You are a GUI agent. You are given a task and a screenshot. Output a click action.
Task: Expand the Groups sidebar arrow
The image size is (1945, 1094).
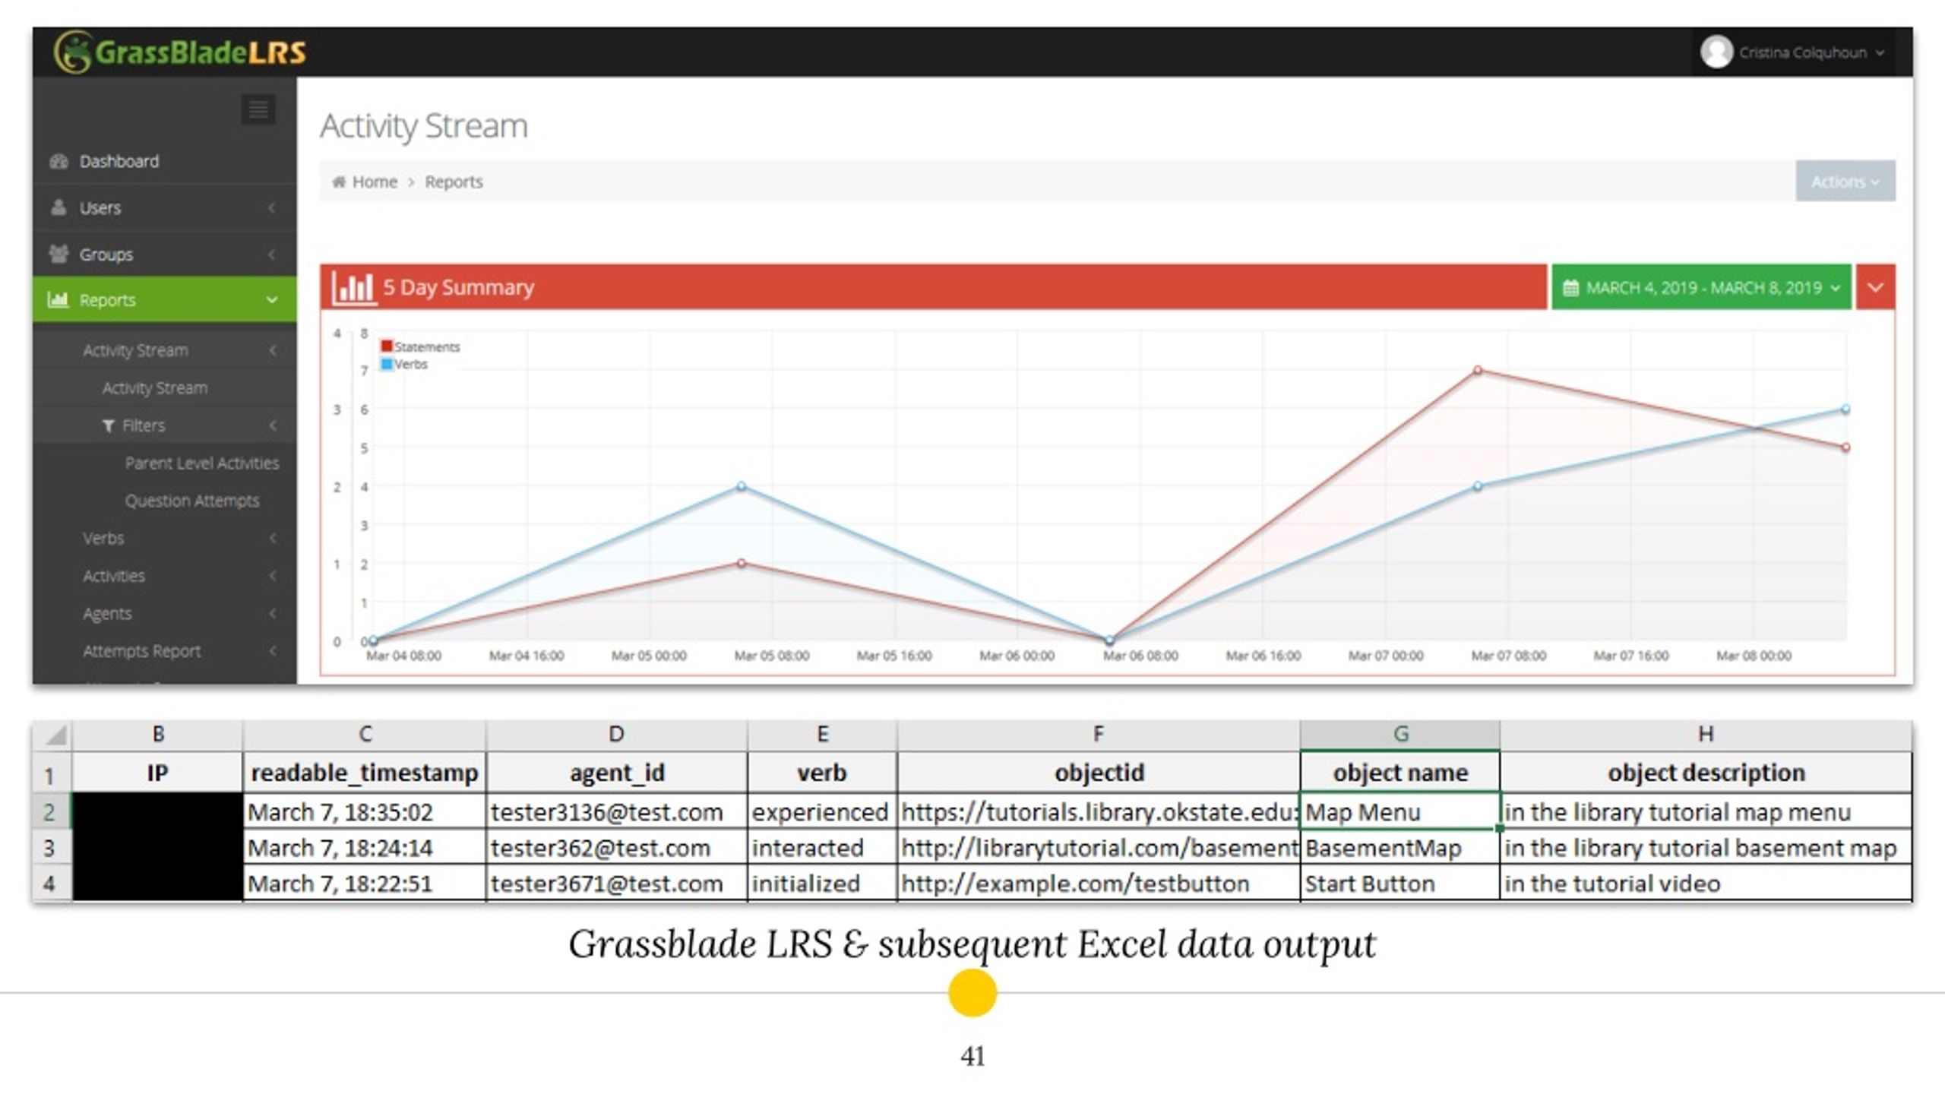click(271, 254)
